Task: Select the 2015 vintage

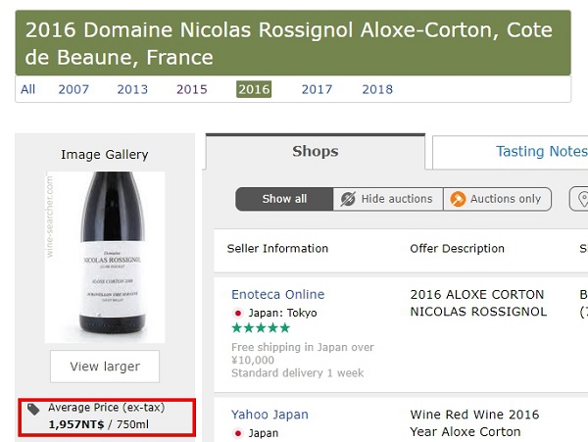Action: coord(192,89)
